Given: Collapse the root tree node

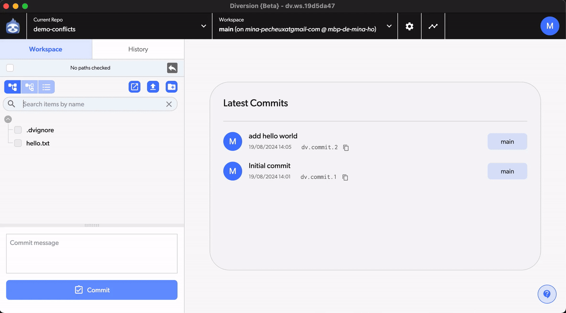Looking at the screenshot, I should tap(8, 119).
